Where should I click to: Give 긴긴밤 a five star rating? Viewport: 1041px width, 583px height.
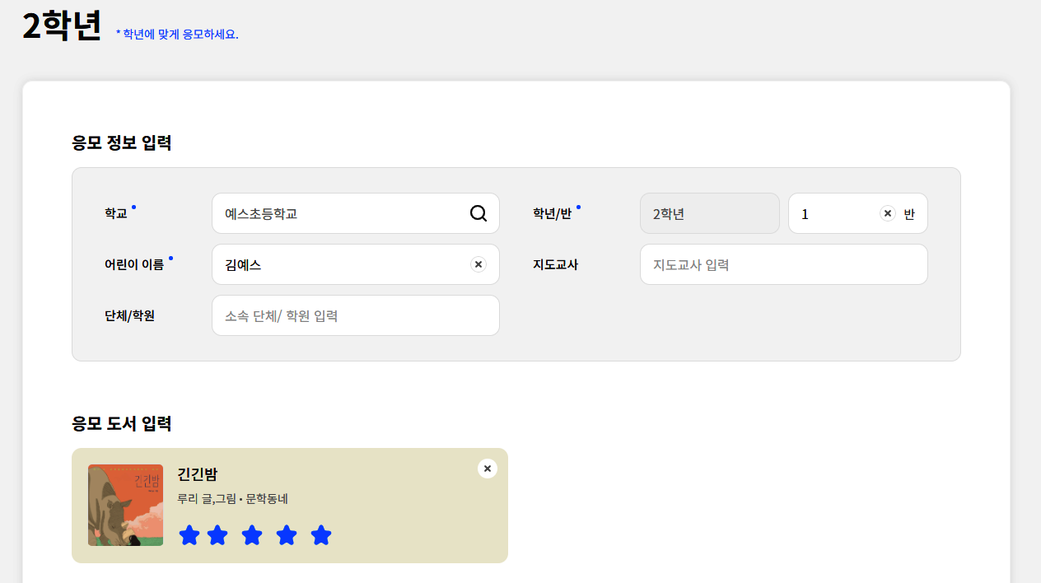tap(321, 535)
